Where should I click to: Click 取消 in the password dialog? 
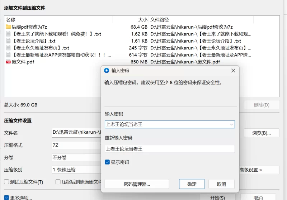point(221,184)
